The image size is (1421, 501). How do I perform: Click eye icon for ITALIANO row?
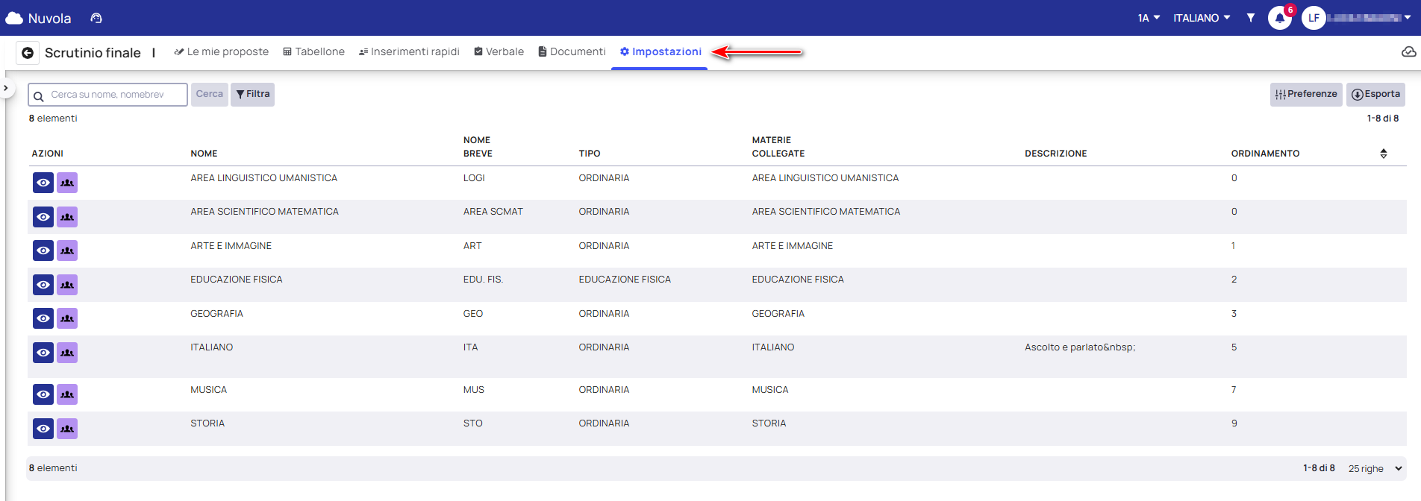[43, 353]
